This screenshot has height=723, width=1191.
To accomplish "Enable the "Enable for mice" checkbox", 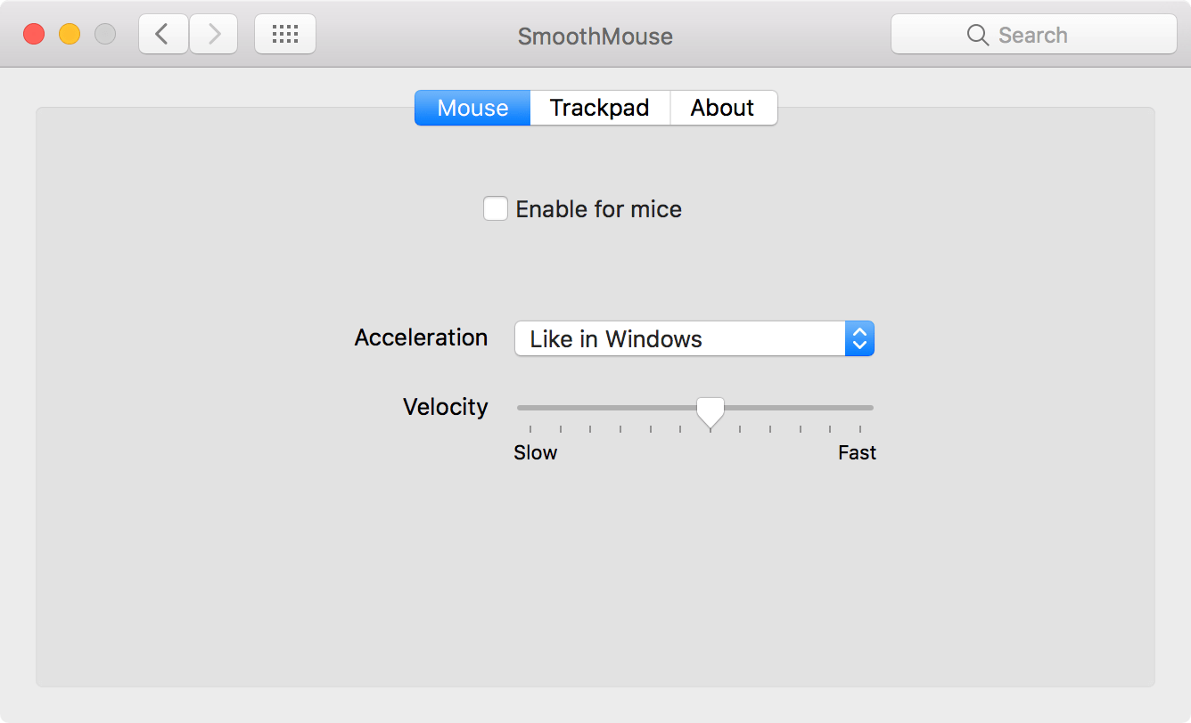I will click(x=496, y=207).
